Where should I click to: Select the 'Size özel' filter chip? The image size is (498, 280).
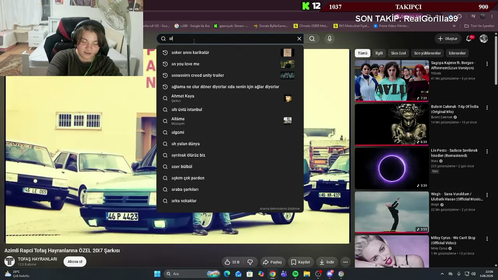(398, 53)
